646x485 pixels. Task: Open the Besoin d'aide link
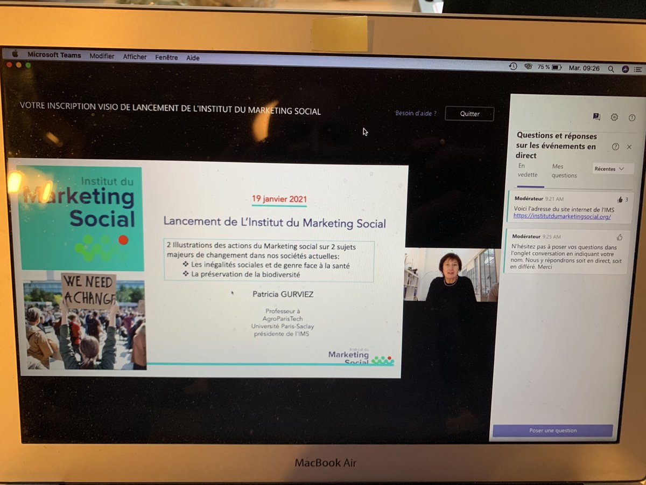[x=415, y=114]
